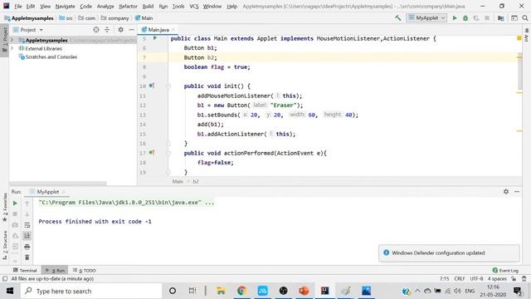This screenshot has width=531, height=299.
Task: Click company in the navigation breadcrumb
Action: coord(115,18)
